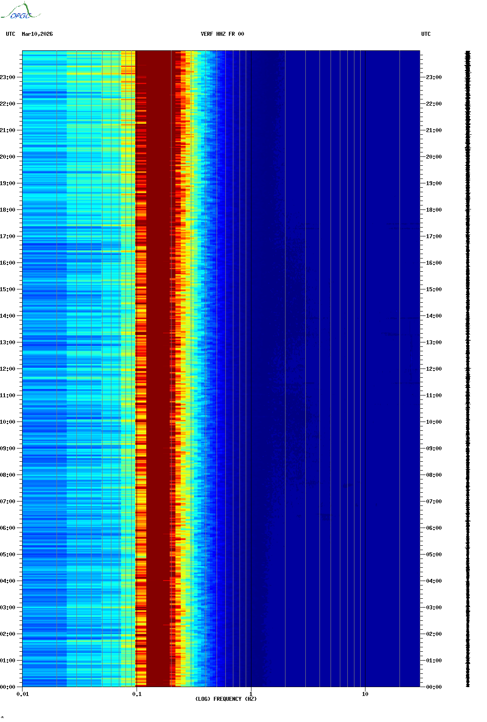Click 06:00 on the right time axis
487x722 pixels.
pyautogui.click(x=434, y=528)
